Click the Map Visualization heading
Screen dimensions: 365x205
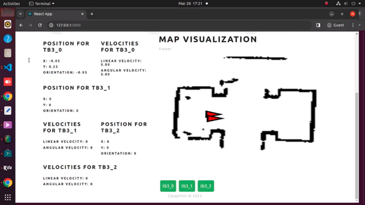coord(208,39)
